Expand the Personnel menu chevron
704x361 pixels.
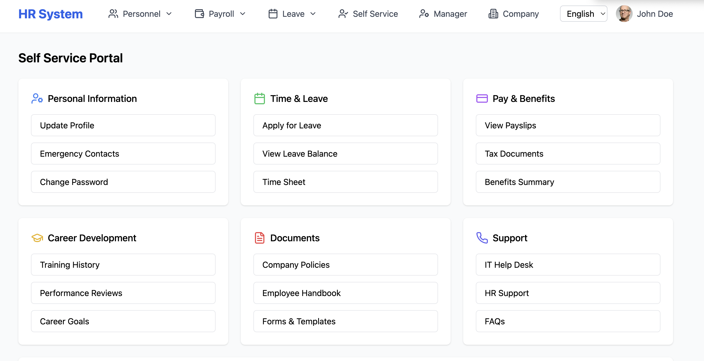click(x=169, y=14)
